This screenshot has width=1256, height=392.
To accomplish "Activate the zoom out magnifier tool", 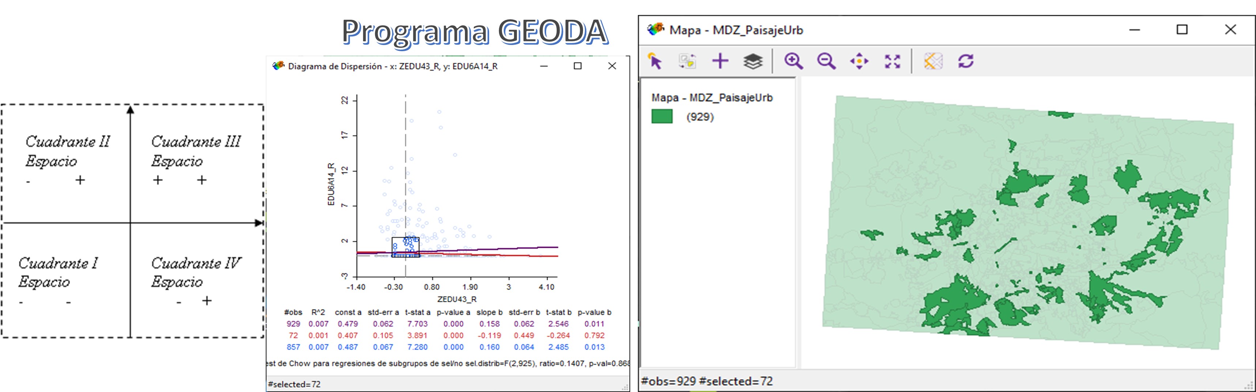I will (826, 61).
